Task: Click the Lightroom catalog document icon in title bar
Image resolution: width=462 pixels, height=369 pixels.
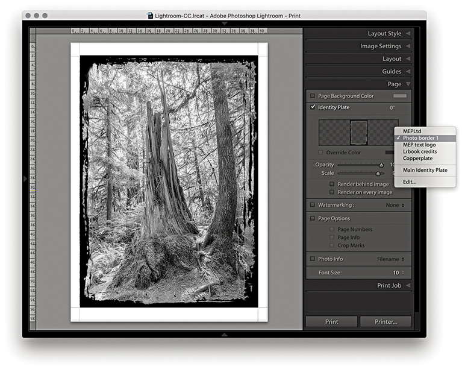Action: pos(149,14)
